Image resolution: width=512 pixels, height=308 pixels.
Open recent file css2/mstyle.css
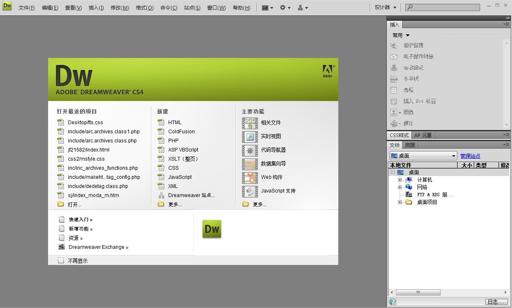86,159
